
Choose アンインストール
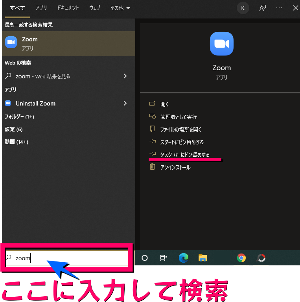tap(175, 167)
